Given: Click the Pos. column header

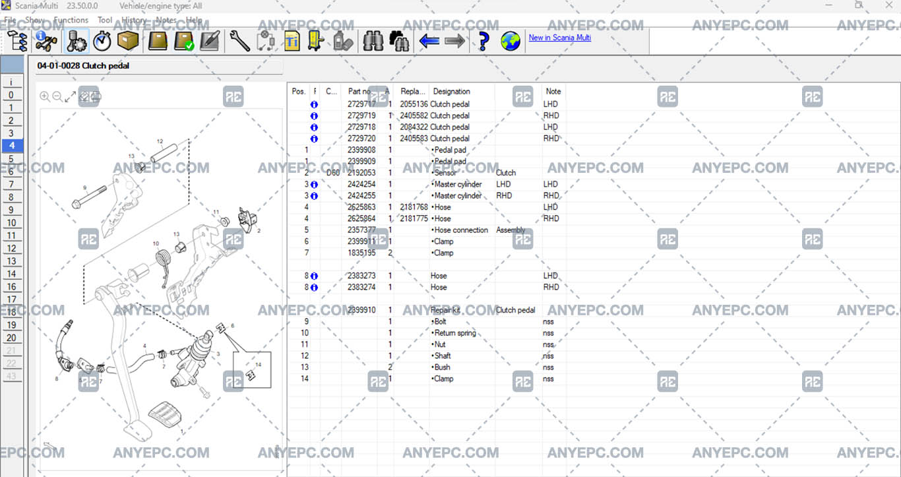Looking at the screenshot, I should tap(299, 91).
